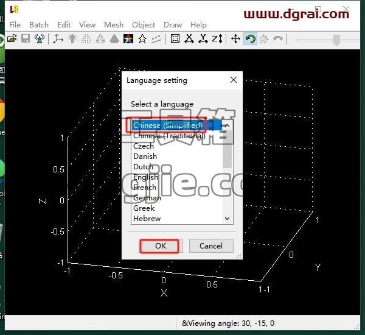Close the Language setting dialog
This screenshot has height=335, width=365.
(234, 80)
